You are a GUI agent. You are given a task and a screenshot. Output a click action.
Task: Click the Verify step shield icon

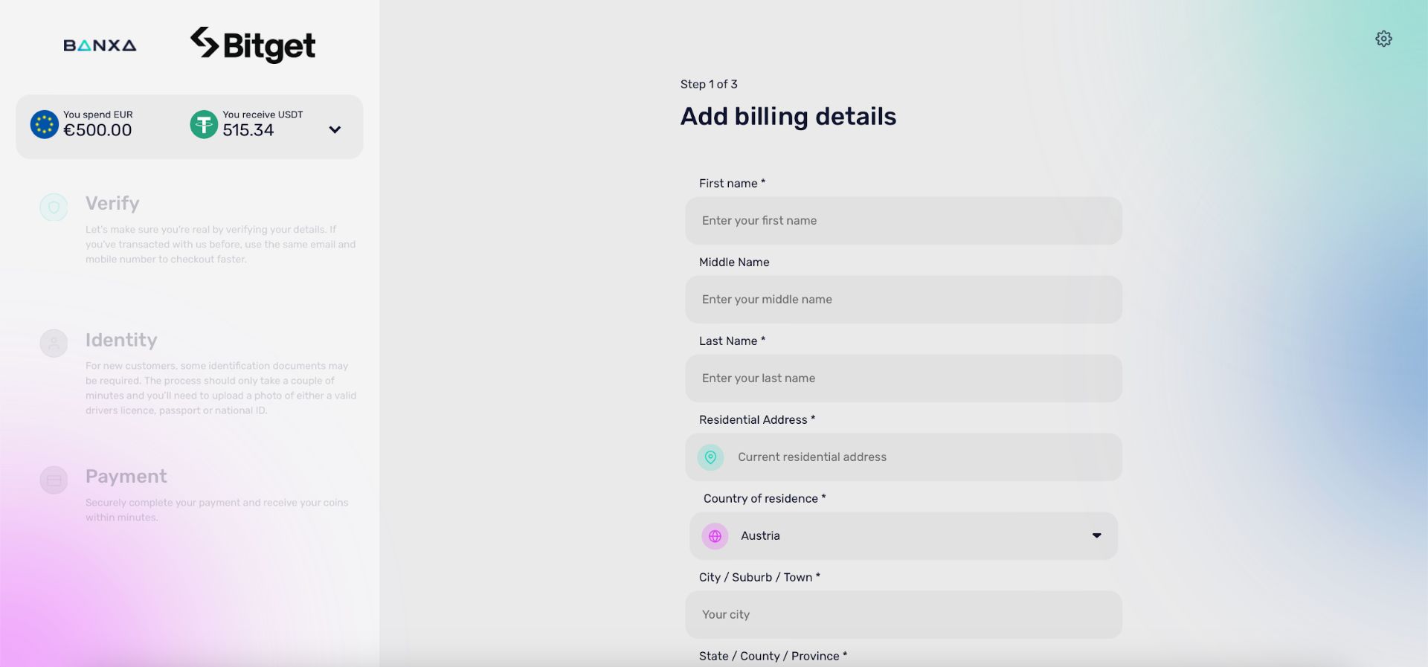point(54,207)
